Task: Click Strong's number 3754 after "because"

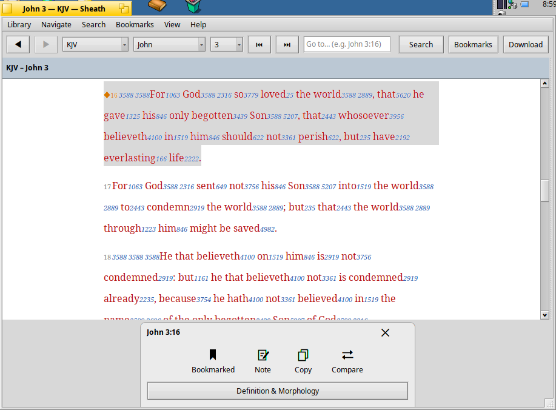Action: tap(204, 300)
